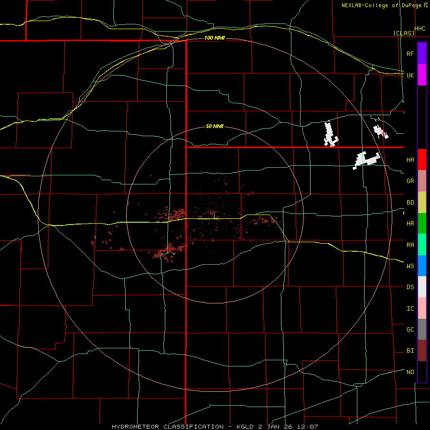Click the RA legend label

(410, 245)
